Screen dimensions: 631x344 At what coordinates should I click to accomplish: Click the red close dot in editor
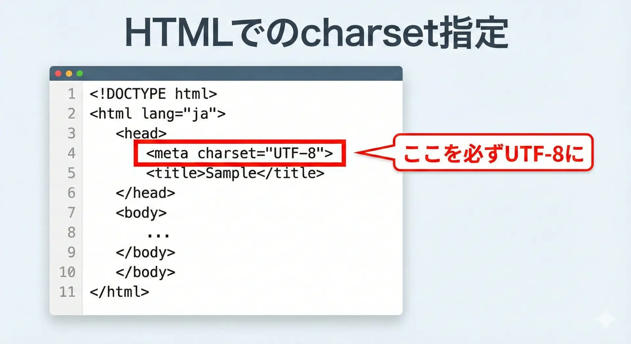[58, 74]
